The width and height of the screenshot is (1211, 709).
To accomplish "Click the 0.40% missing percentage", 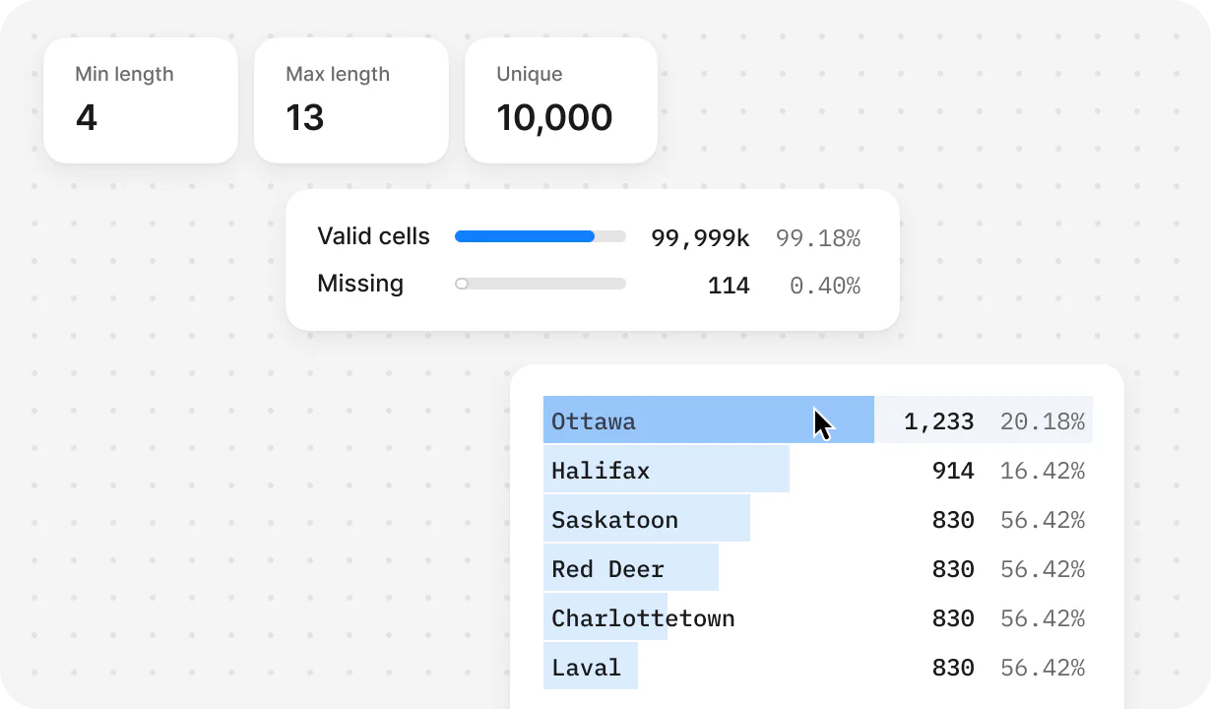I will [824, 286].
